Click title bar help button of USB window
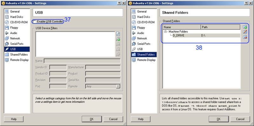 [x=119, y=3]
